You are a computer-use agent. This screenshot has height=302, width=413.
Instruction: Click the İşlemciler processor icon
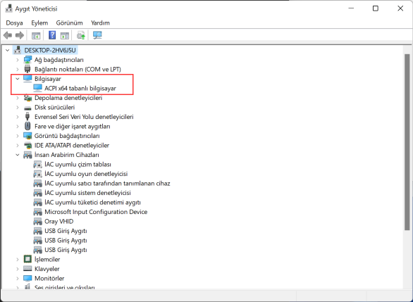pyautogui.click(x=27, y=259)
